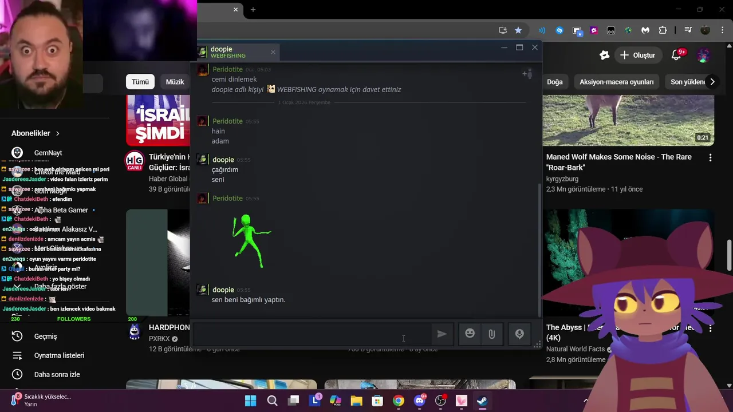This screenshot has width=733, height=412.
Task: Start voice chat with the microphone icon
Action: (x=519, y=334)
